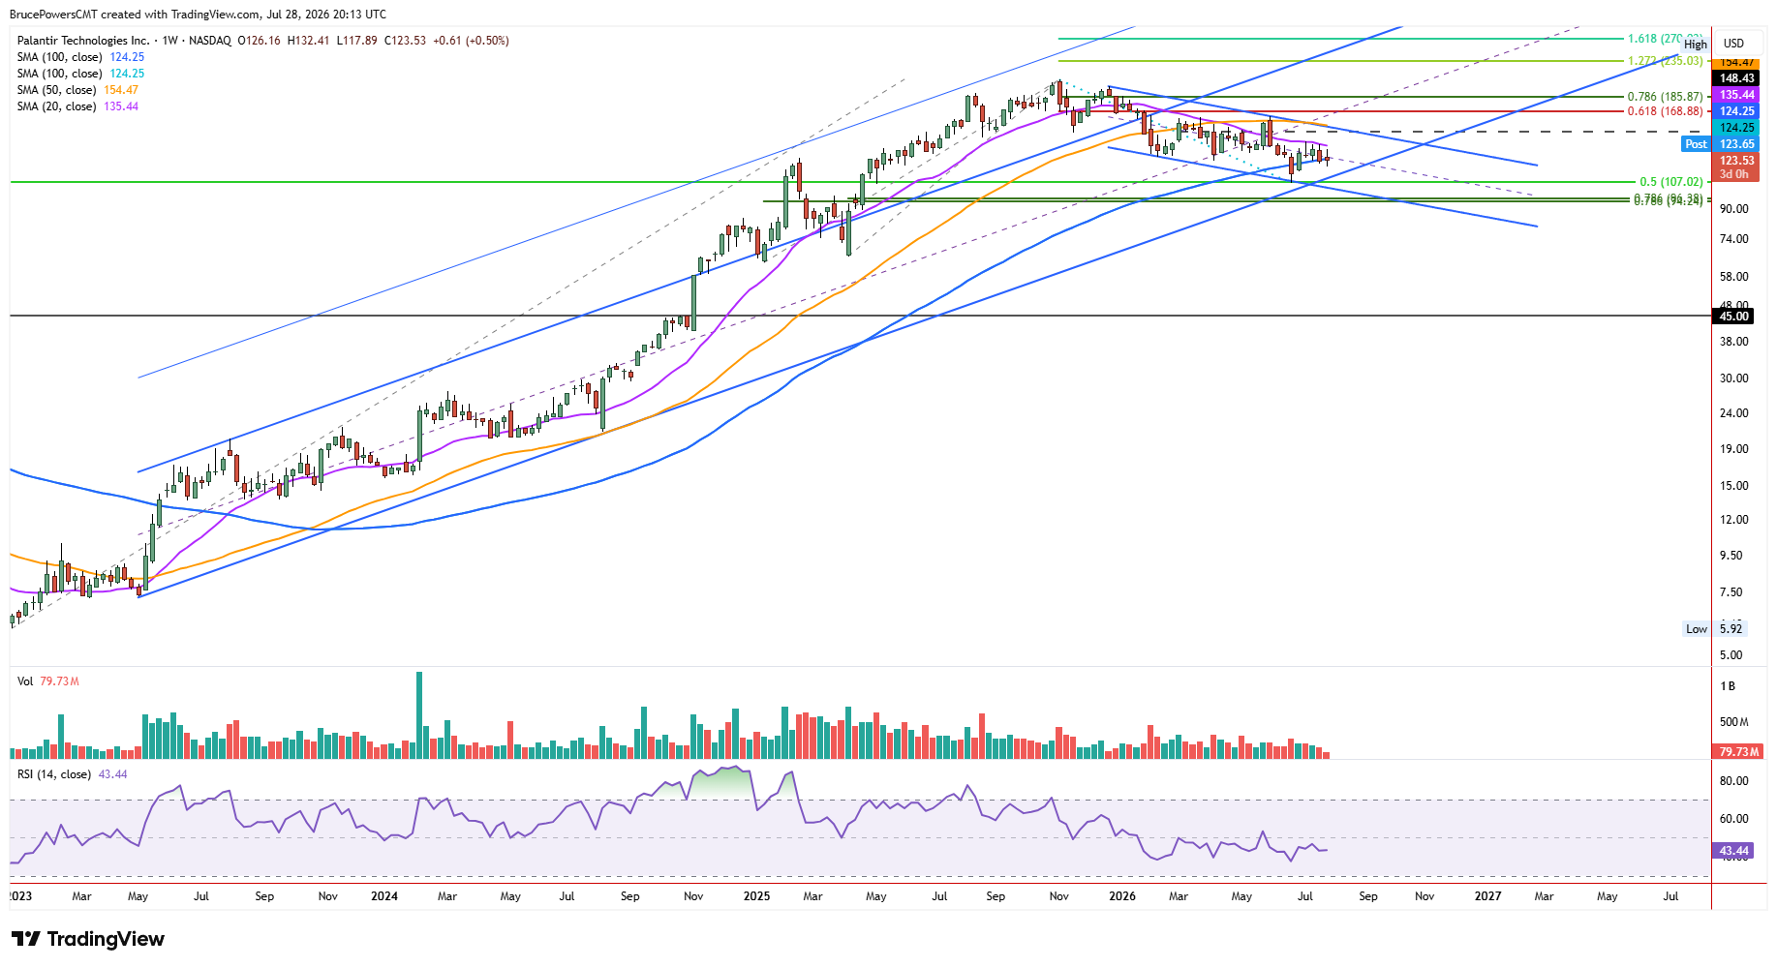Click the 0.618 (168.88) Fibonacci label

click(x=1665, y=111)
